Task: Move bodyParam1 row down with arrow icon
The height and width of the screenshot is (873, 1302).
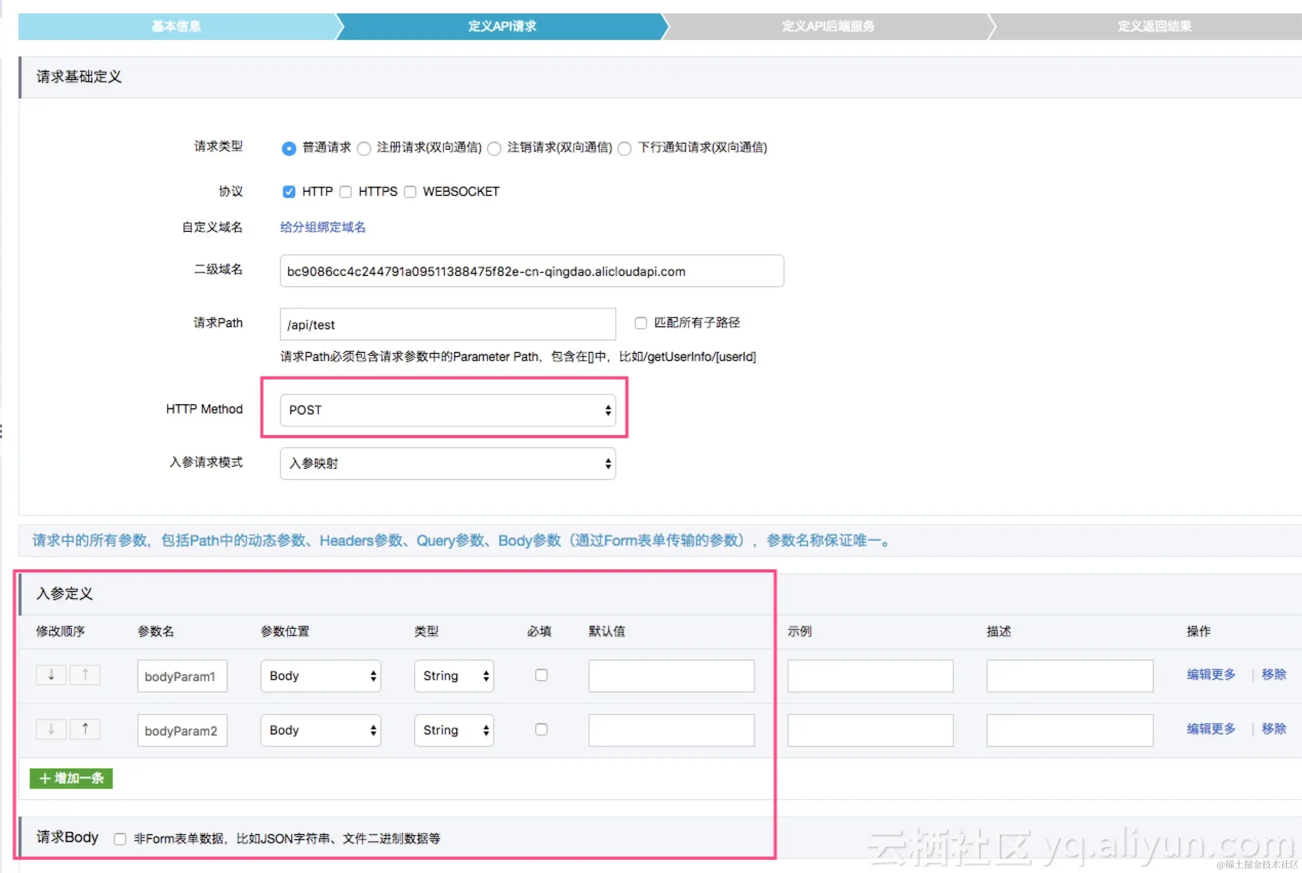Action: [51, 675]
